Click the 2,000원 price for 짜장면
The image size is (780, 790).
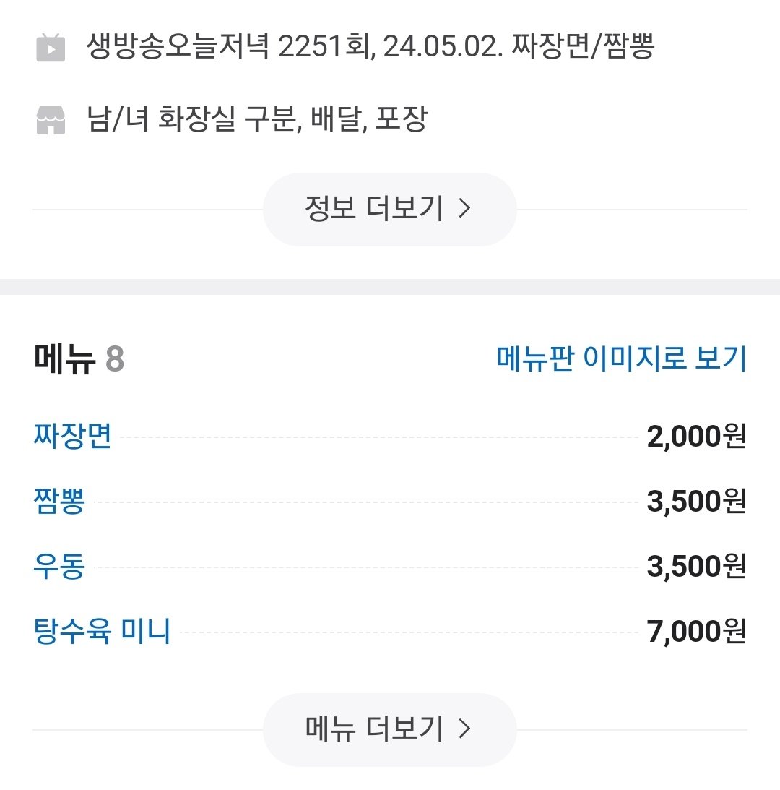696,437
